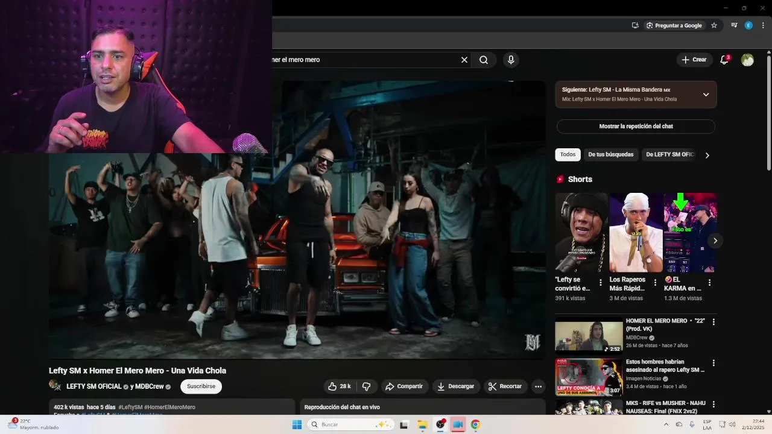Image resolution: width=772 pixels, height=434 pixels.
Task: Open Task View on taskbar
Action: coord(404,424)
